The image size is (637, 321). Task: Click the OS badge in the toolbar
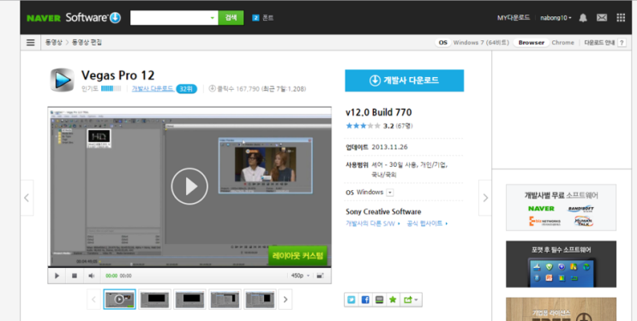[x=442, y=43]
